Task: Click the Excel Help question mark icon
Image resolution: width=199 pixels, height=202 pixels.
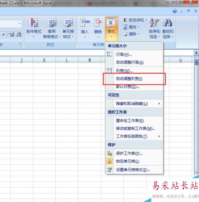Action: pos(175,11)
